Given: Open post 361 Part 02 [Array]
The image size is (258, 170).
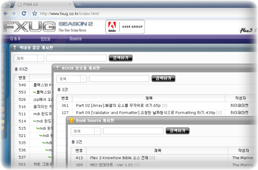Looking at the screenshot, I should pyautogui.click(x=121, y=106).
